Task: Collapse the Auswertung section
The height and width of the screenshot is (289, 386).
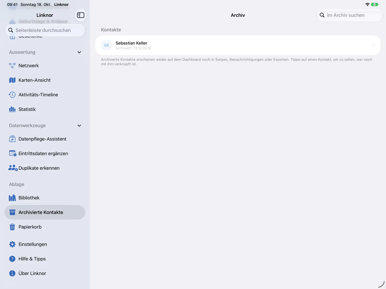Action: [79, 52]
